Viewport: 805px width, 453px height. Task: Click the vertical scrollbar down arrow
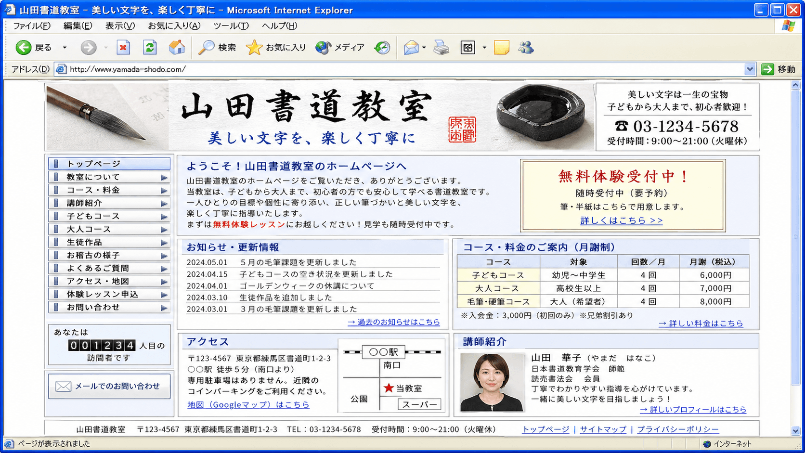click(795, 431)
